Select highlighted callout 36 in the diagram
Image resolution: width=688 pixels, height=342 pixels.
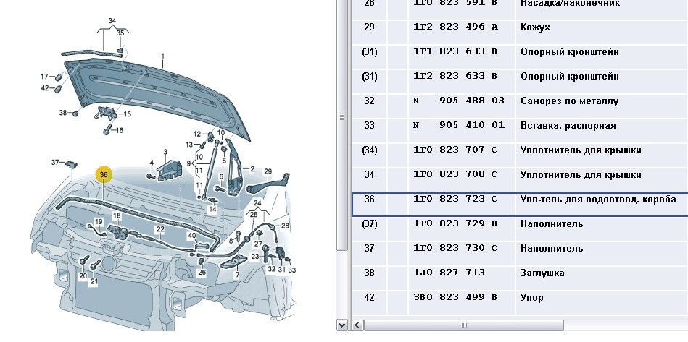click(x=104, y=175)
